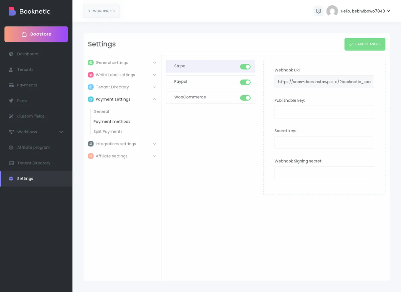This screenshot has width=401, height=292.
Task: Select the General payment sub-item
Action: (101, 111)
